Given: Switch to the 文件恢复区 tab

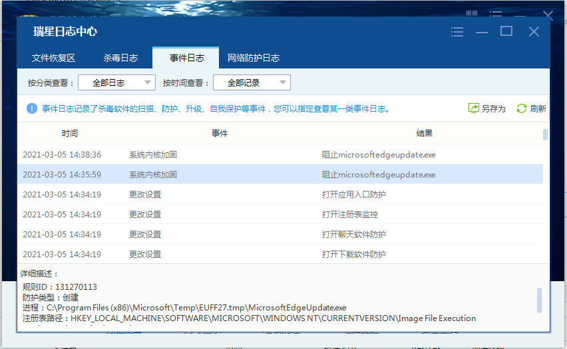Looking at the screenshot, I should coord(53,58).
